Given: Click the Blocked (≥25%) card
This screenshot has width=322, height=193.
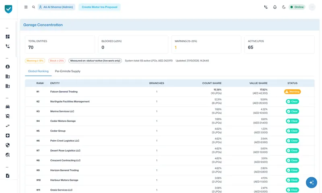Looking at the screenshot, I should click(133, 45).
